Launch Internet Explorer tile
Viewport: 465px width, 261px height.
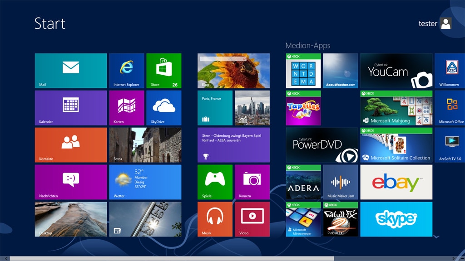pyautogui.click(x=126, y=71)
